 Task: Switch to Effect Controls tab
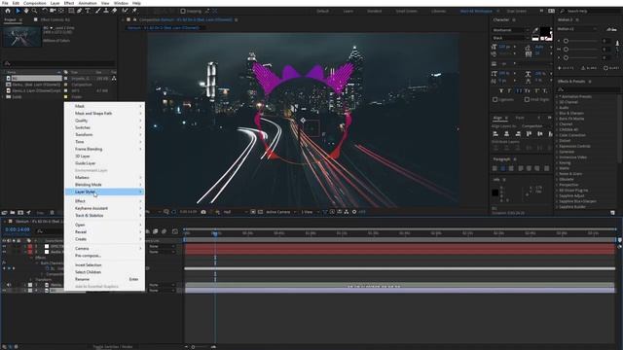click(x=55, y=19)
